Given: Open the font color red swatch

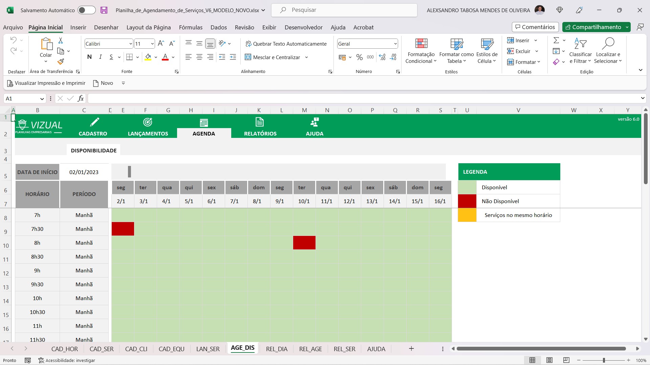Looking at the screenshot, I should pos(165,57).
